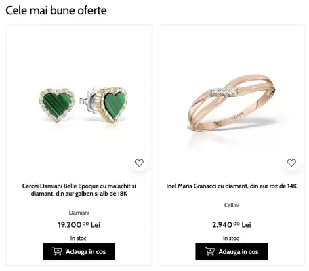309x271 pixels.
Task: Click In stoc label under Damiani earrings
Action: point(78,238)
